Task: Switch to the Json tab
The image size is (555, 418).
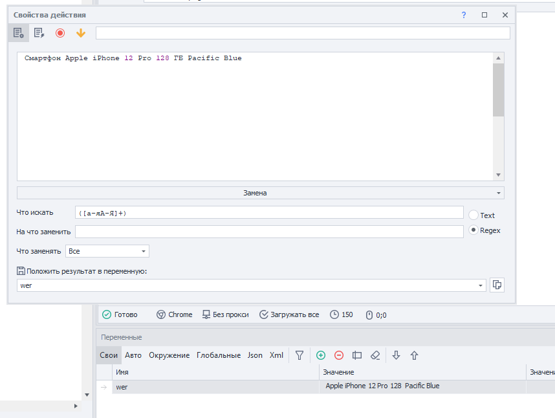Action: (255, 355)
